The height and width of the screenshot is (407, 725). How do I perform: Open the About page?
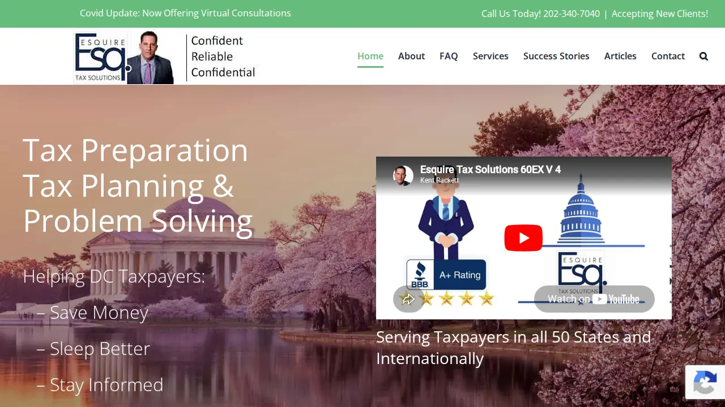411,56
